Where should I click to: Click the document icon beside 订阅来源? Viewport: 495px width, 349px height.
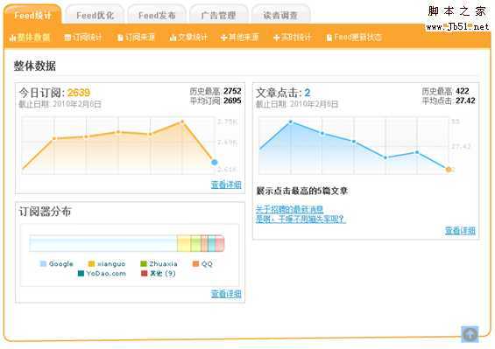[x=120, y=38]
